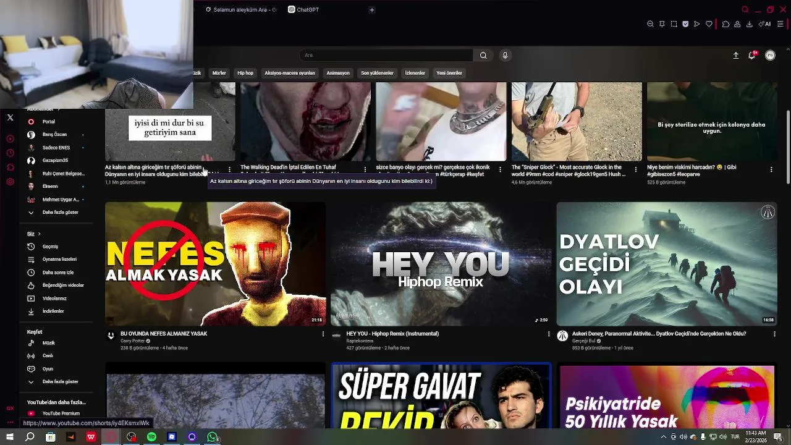Viewport: 791px width, 445px height.
Task: Search tabs using red magnifier icon
Action: pos(745,9)
